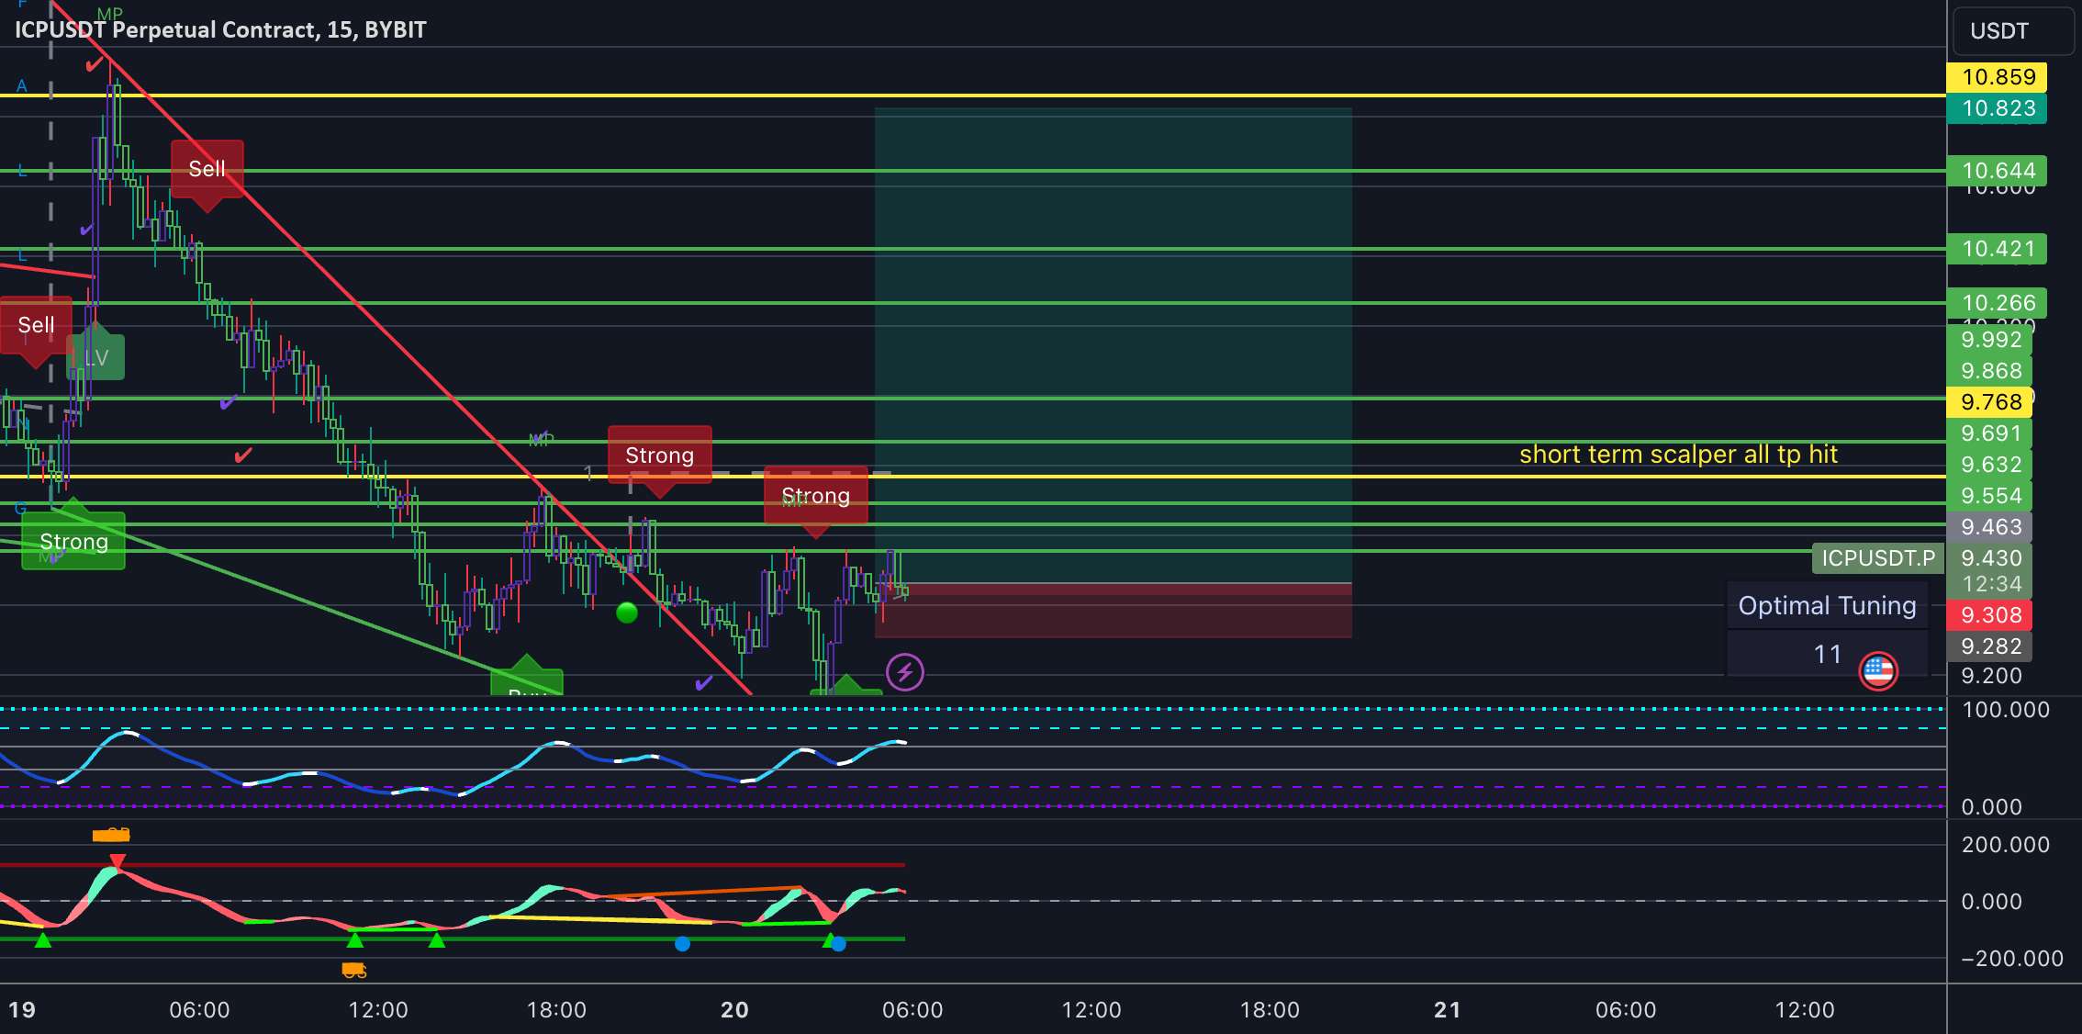This screenshot has height=1034, width=2082.
Task: Click the 9.868 price label
Action: pyautogui.click(x=1990, y=371)
